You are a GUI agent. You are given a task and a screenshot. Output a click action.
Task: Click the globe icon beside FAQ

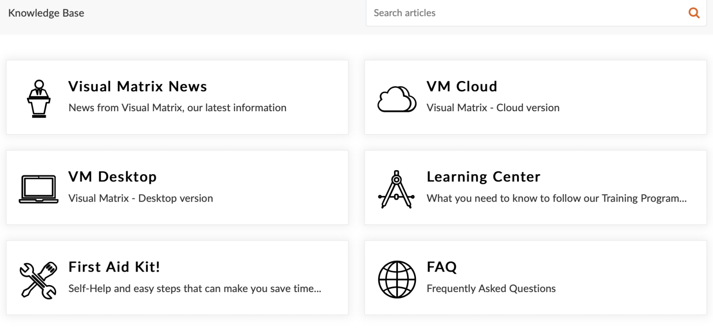pos(397,279)
